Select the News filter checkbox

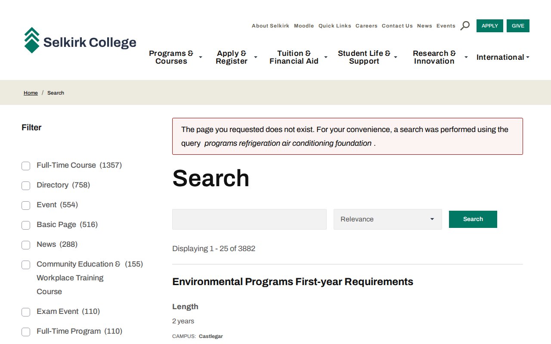pyautogui.click(x=26, y=245)
